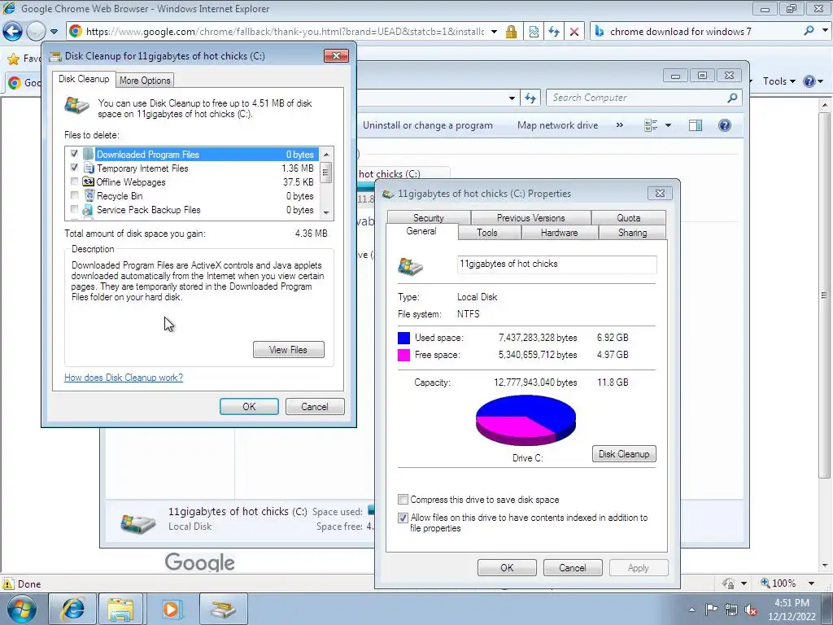This screenshot has width=833, height=625.
Task: Switch to the Quota tab
Action: pyautogui.click(x=629, y=218)
